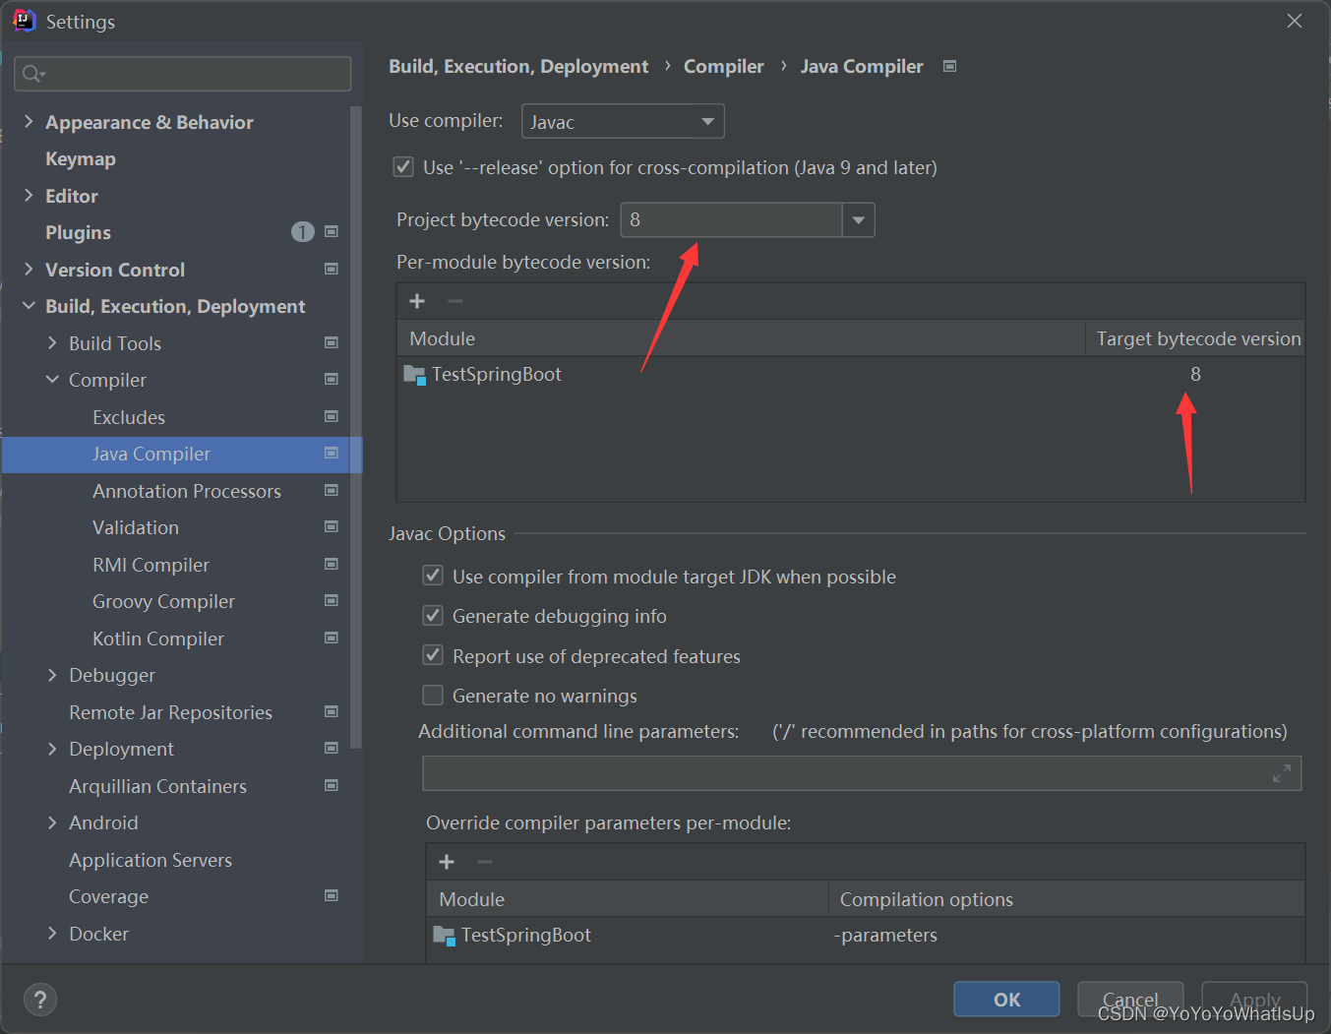Expand the Android tree node
This screenshot has height=1034, width=1331.
click(52, 822)
